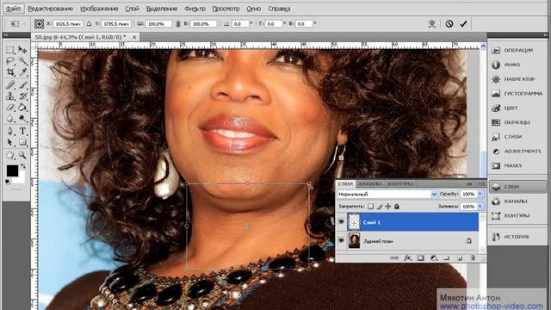Select the Crop tool
The width and height of the screenshot is (551, 310).
click(9, 72)
